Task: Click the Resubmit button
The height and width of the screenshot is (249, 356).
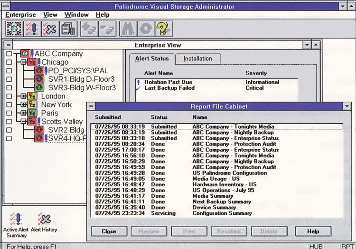Action: coord(229,231)
